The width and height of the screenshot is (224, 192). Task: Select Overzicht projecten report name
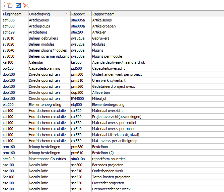pyautogui.click(x=158, y=183)
